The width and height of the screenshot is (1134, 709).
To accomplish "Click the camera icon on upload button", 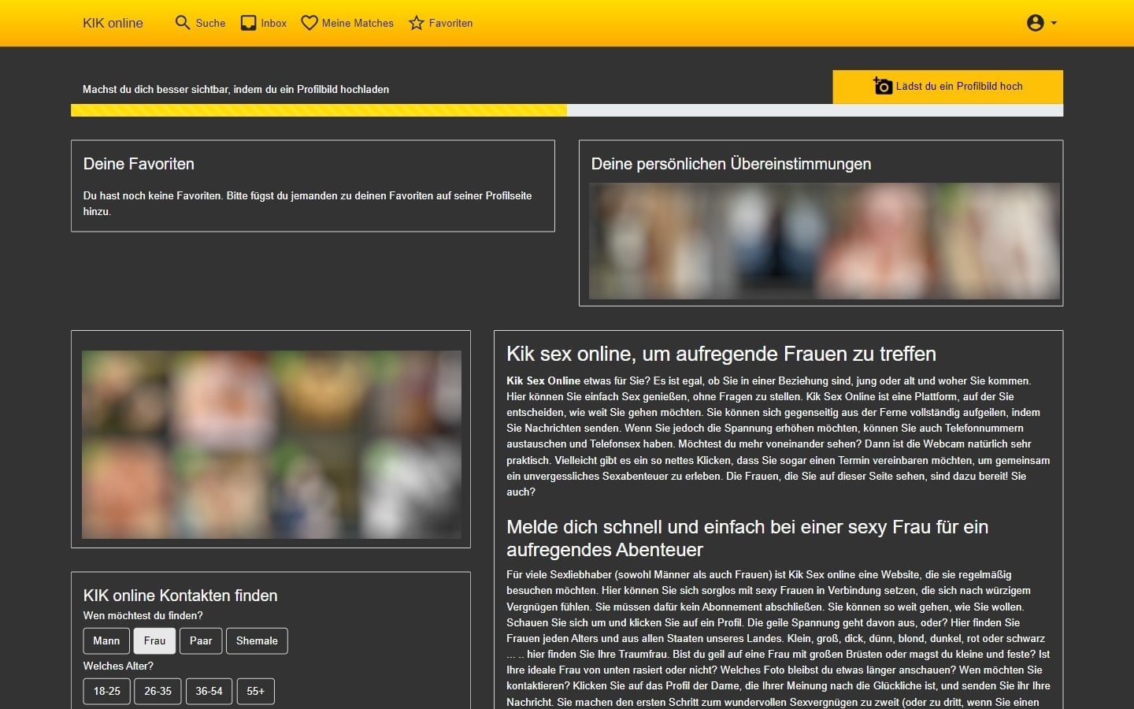I will (883, 86).
